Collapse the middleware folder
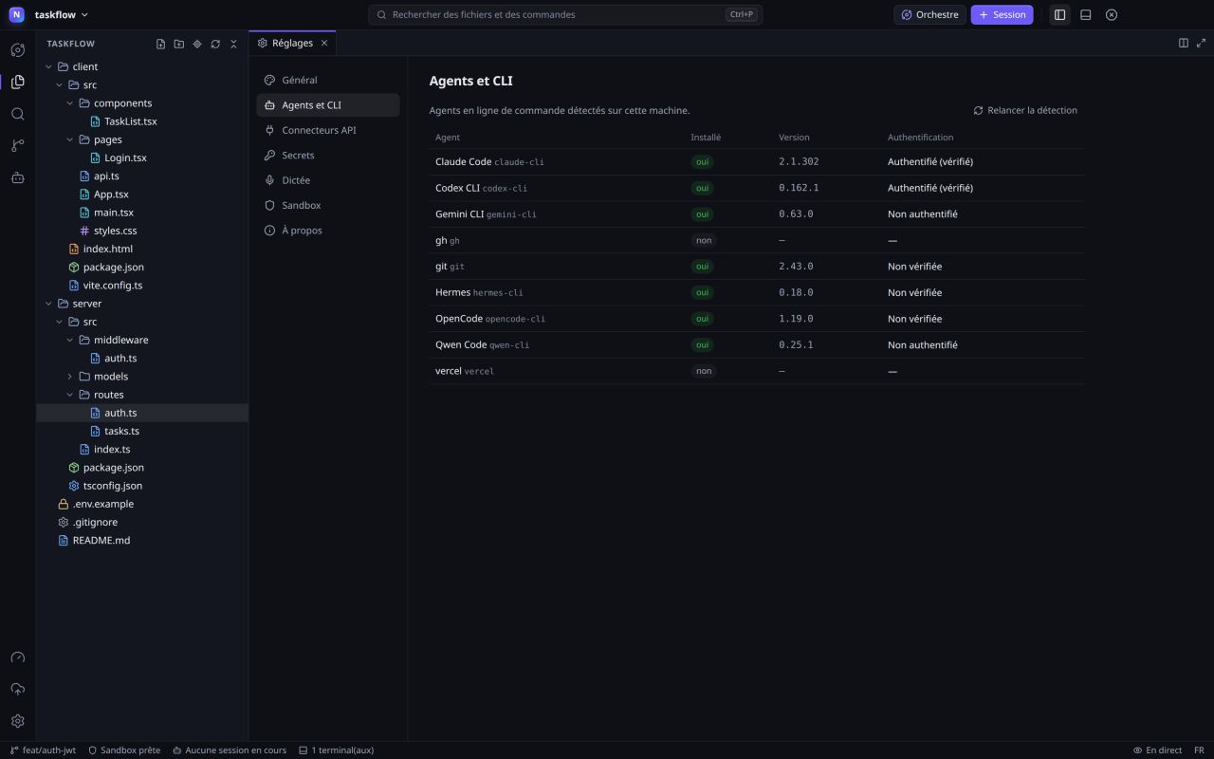Screen dimensions: 1214x759 (142, 340)
